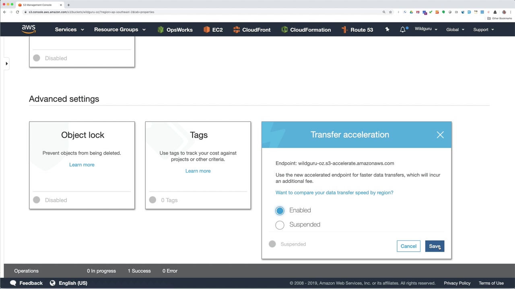Open the Terms of Use link

(x=491, y=283)
